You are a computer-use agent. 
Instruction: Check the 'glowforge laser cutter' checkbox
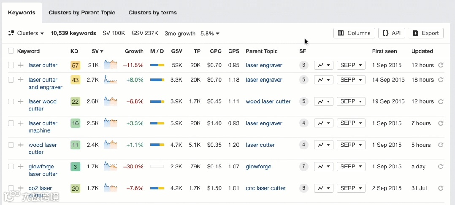[x=11, y=167]
